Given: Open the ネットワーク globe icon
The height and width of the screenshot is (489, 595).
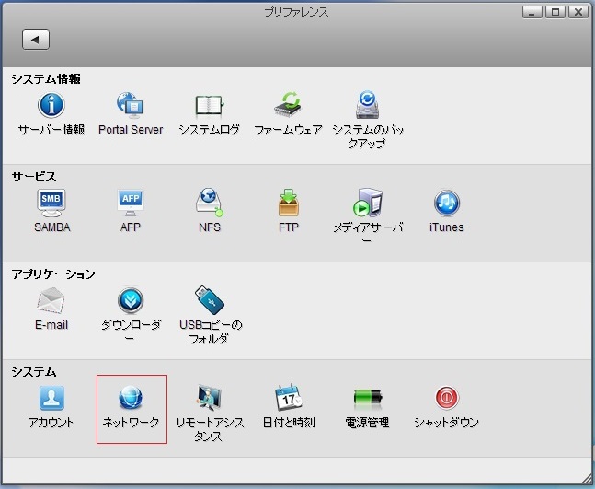Looking at the screenshot, I should click(x=131, y=398).
